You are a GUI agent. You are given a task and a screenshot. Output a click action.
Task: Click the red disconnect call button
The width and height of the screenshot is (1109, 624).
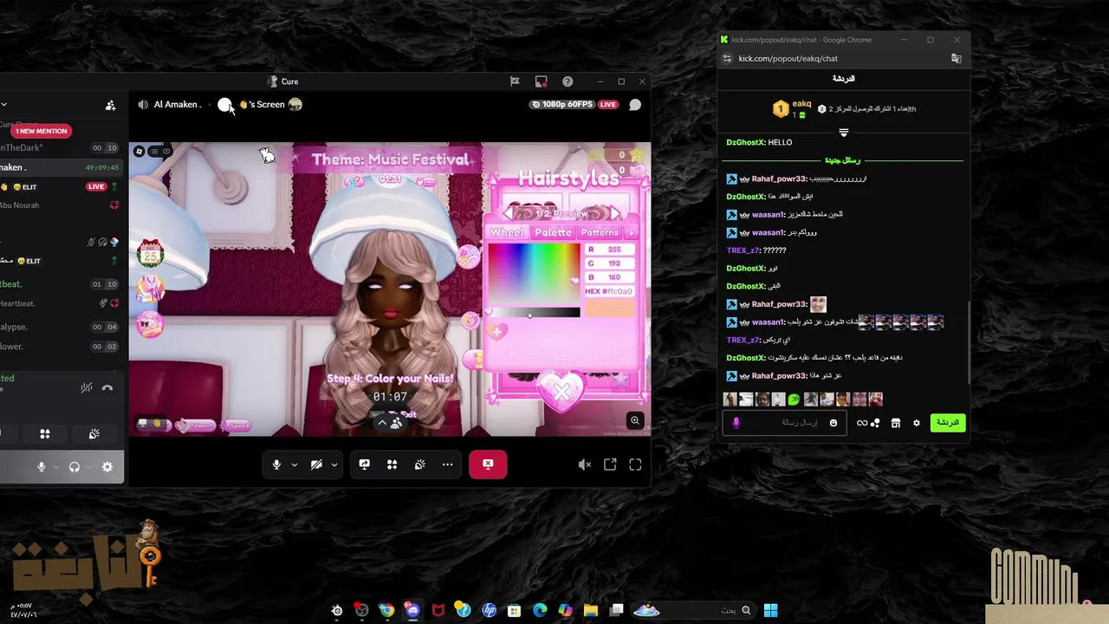pyautogui.click(x=488, y=465)
